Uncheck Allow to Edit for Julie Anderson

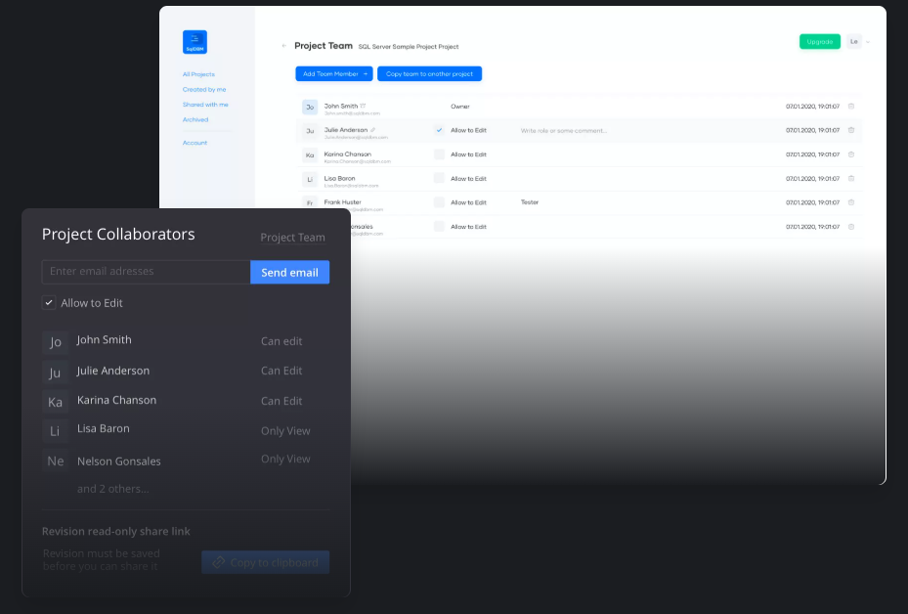[439, 130]
